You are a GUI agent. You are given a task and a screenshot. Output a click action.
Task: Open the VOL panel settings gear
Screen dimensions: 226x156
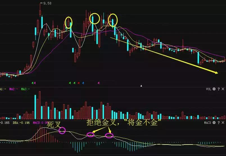214,89
